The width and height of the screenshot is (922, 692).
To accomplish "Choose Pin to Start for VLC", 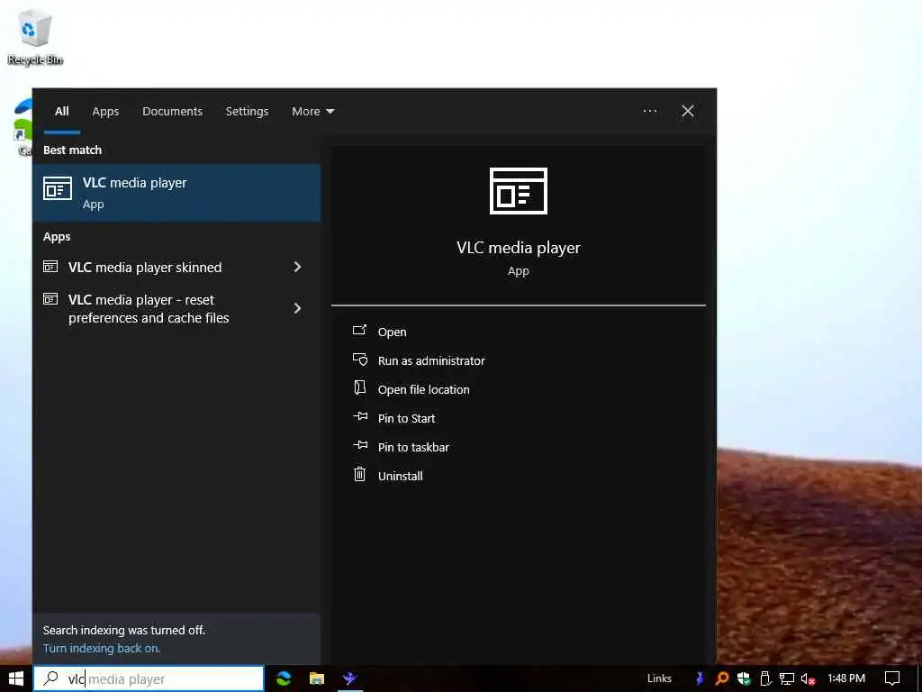I will coord(406,418).
